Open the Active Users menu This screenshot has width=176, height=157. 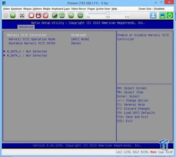pyautogui.click(x=103, y=9)
